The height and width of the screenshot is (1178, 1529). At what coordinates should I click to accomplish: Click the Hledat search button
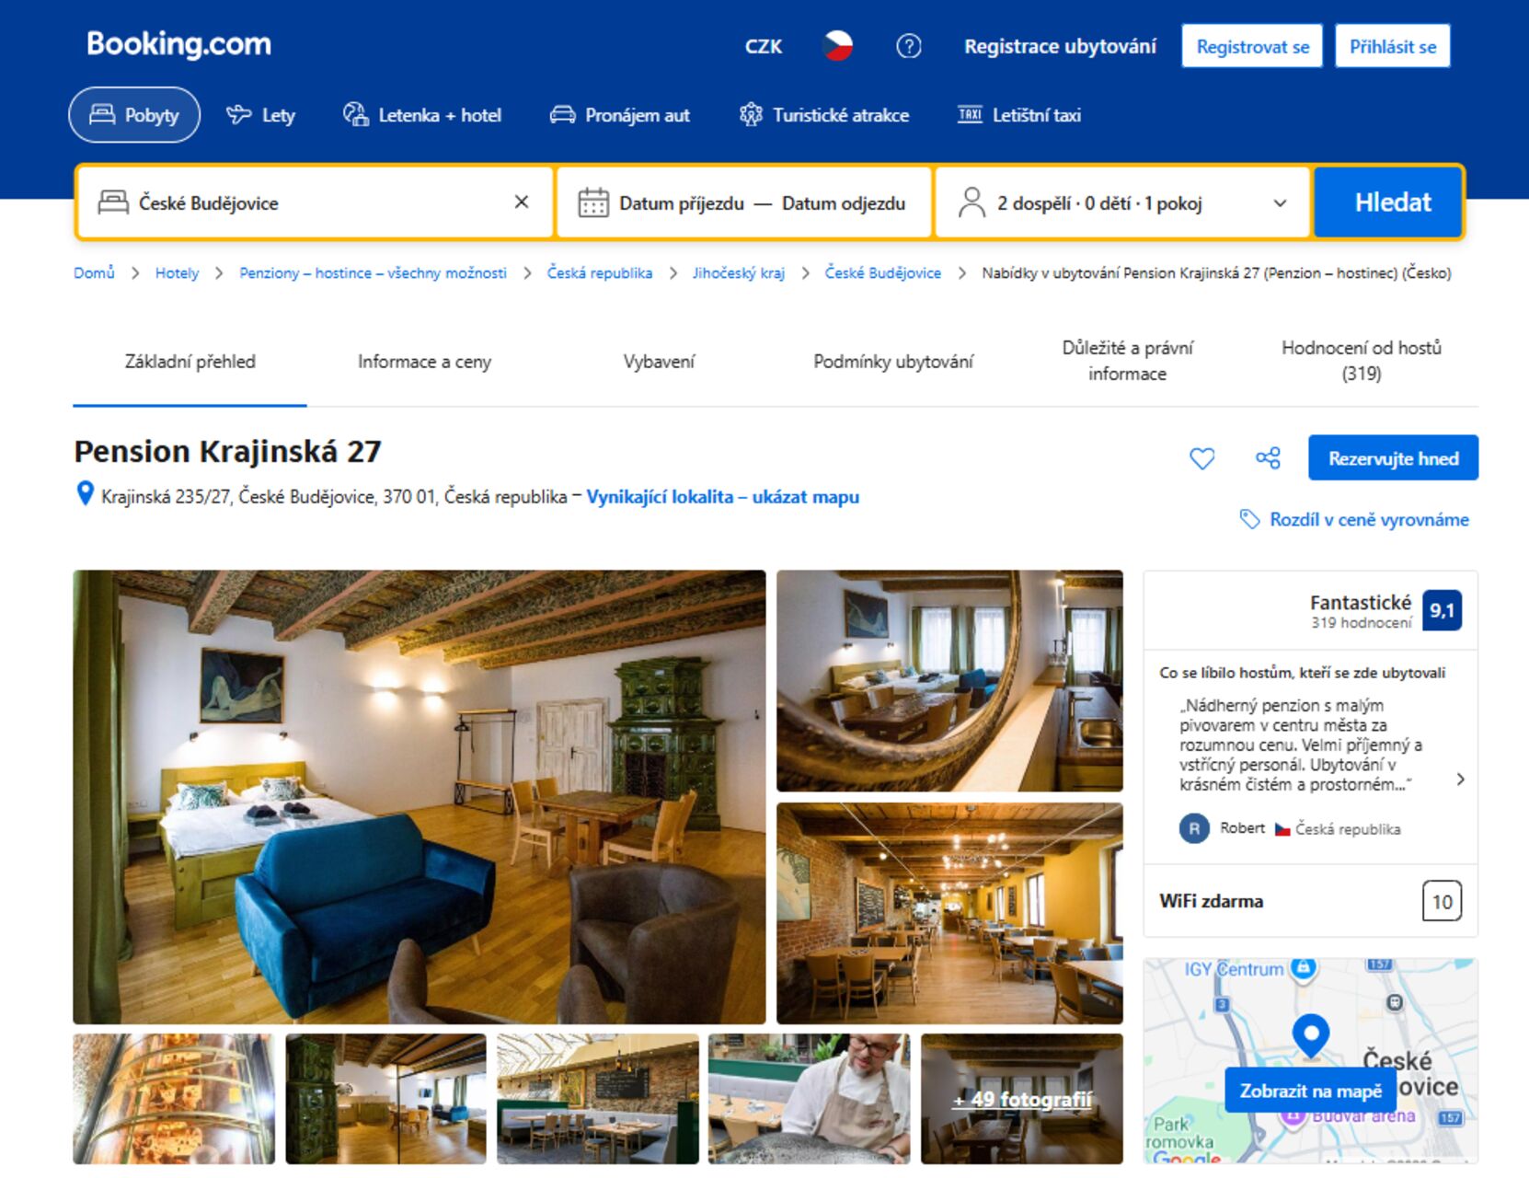pyautogui.click(x=1389, y=202)
